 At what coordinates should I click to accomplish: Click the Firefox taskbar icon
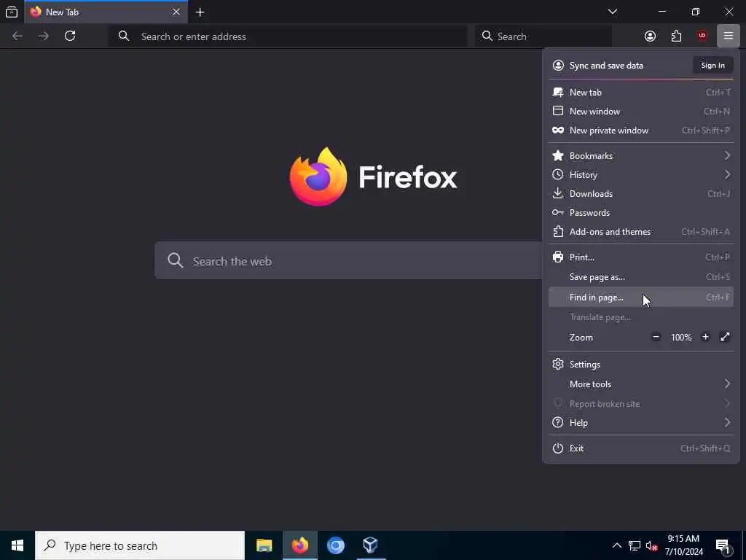(300, 545)
